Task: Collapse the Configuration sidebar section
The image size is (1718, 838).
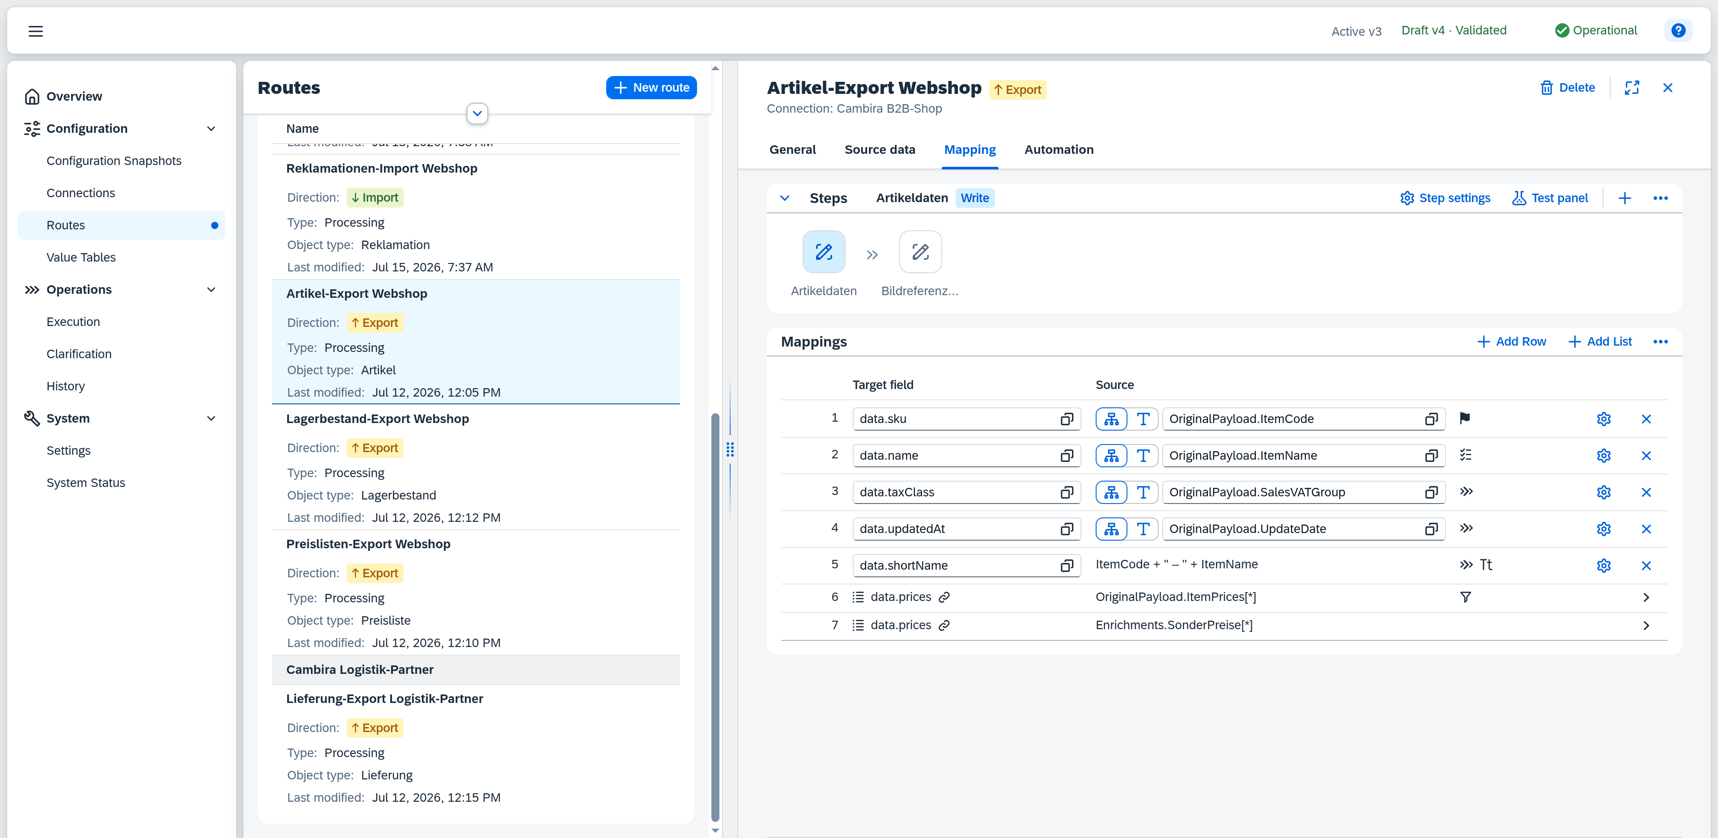Action: click(x=211, y=129)
